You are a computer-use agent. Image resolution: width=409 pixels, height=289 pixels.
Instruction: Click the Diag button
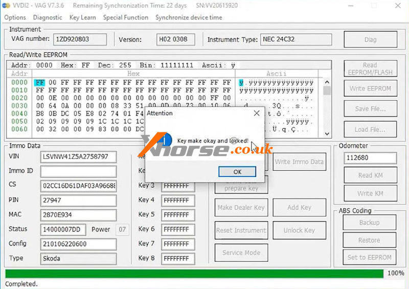[370, 39]
